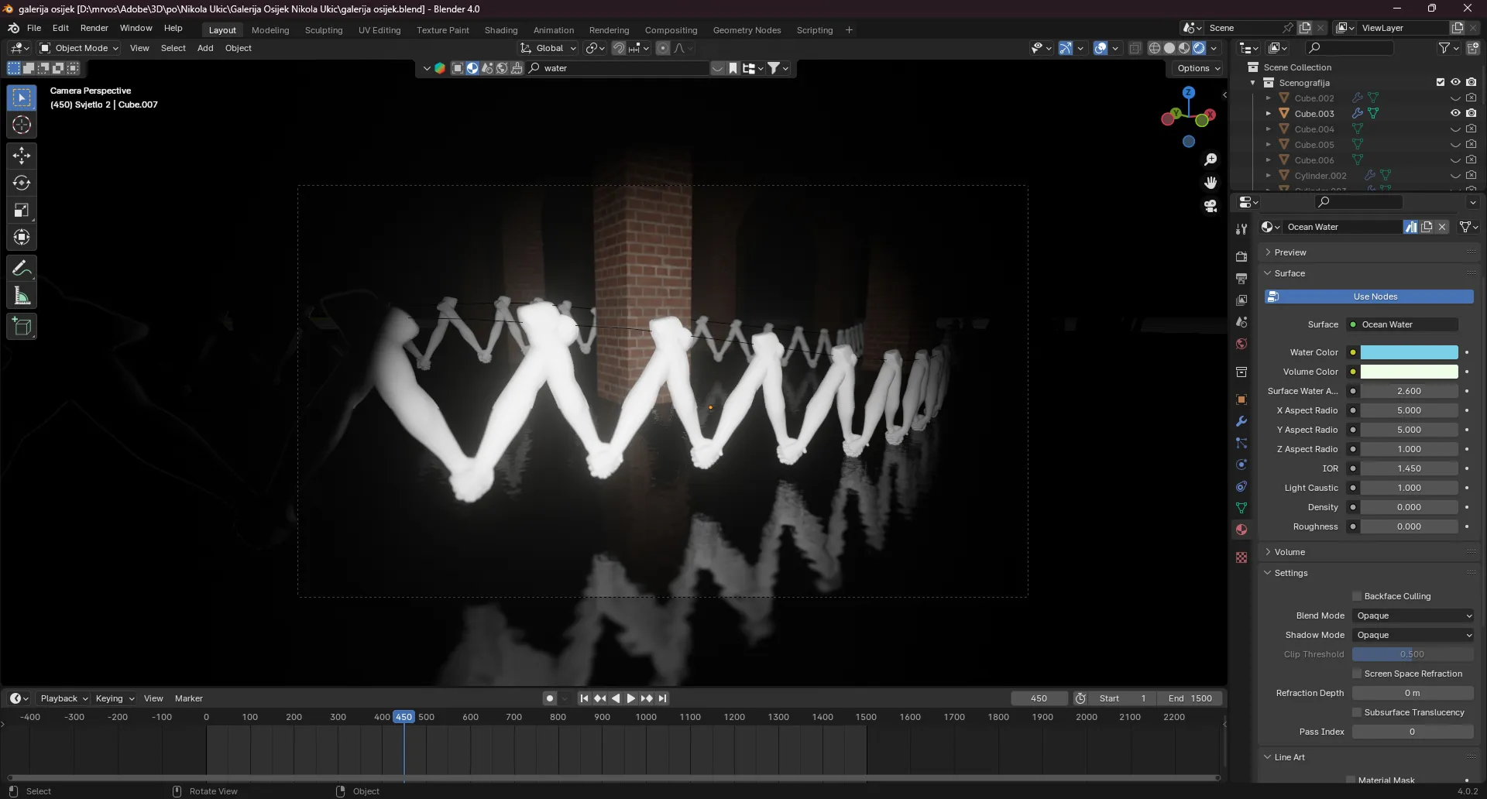Open the timeline Marker menu

189,698
